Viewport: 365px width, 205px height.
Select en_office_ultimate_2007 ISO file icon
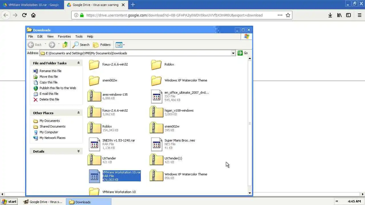[157, 96]
